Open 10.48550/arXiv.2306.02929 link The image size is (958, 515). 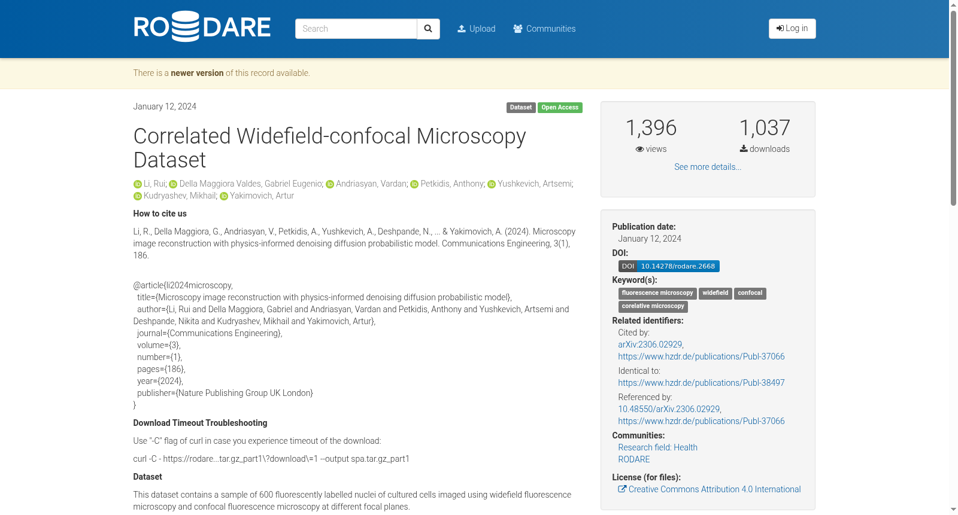(x=669, y=409)
